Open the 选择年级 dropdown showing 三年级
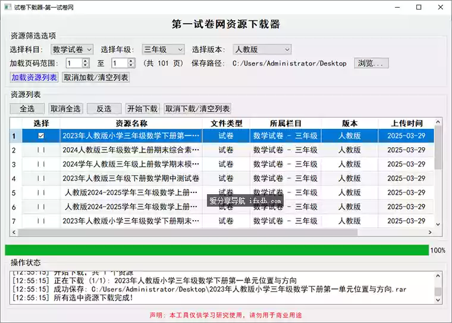The width and height of the screenshot is (452, 323). (163, 49)
